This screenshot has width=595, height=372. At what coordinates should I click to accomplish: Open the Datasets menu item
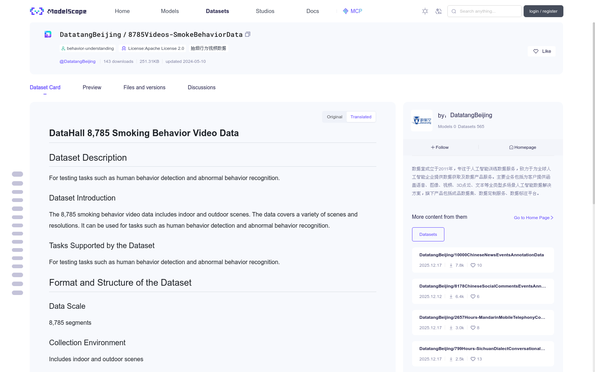(218, 11)
